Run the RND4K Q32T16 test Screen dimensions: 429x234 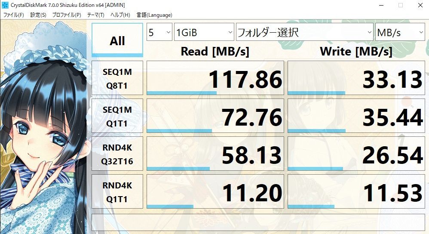tap(117, 154)
